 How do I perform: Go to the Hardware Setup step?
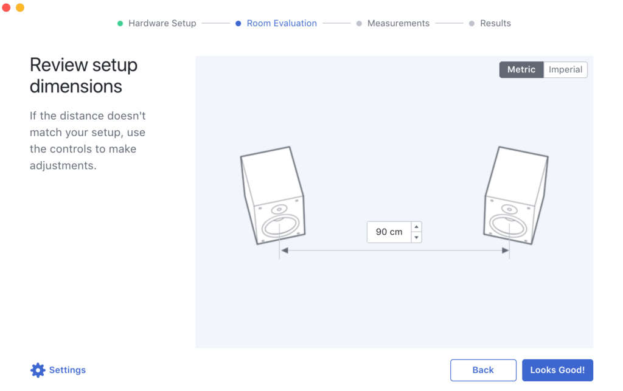[x=162, y=23]
